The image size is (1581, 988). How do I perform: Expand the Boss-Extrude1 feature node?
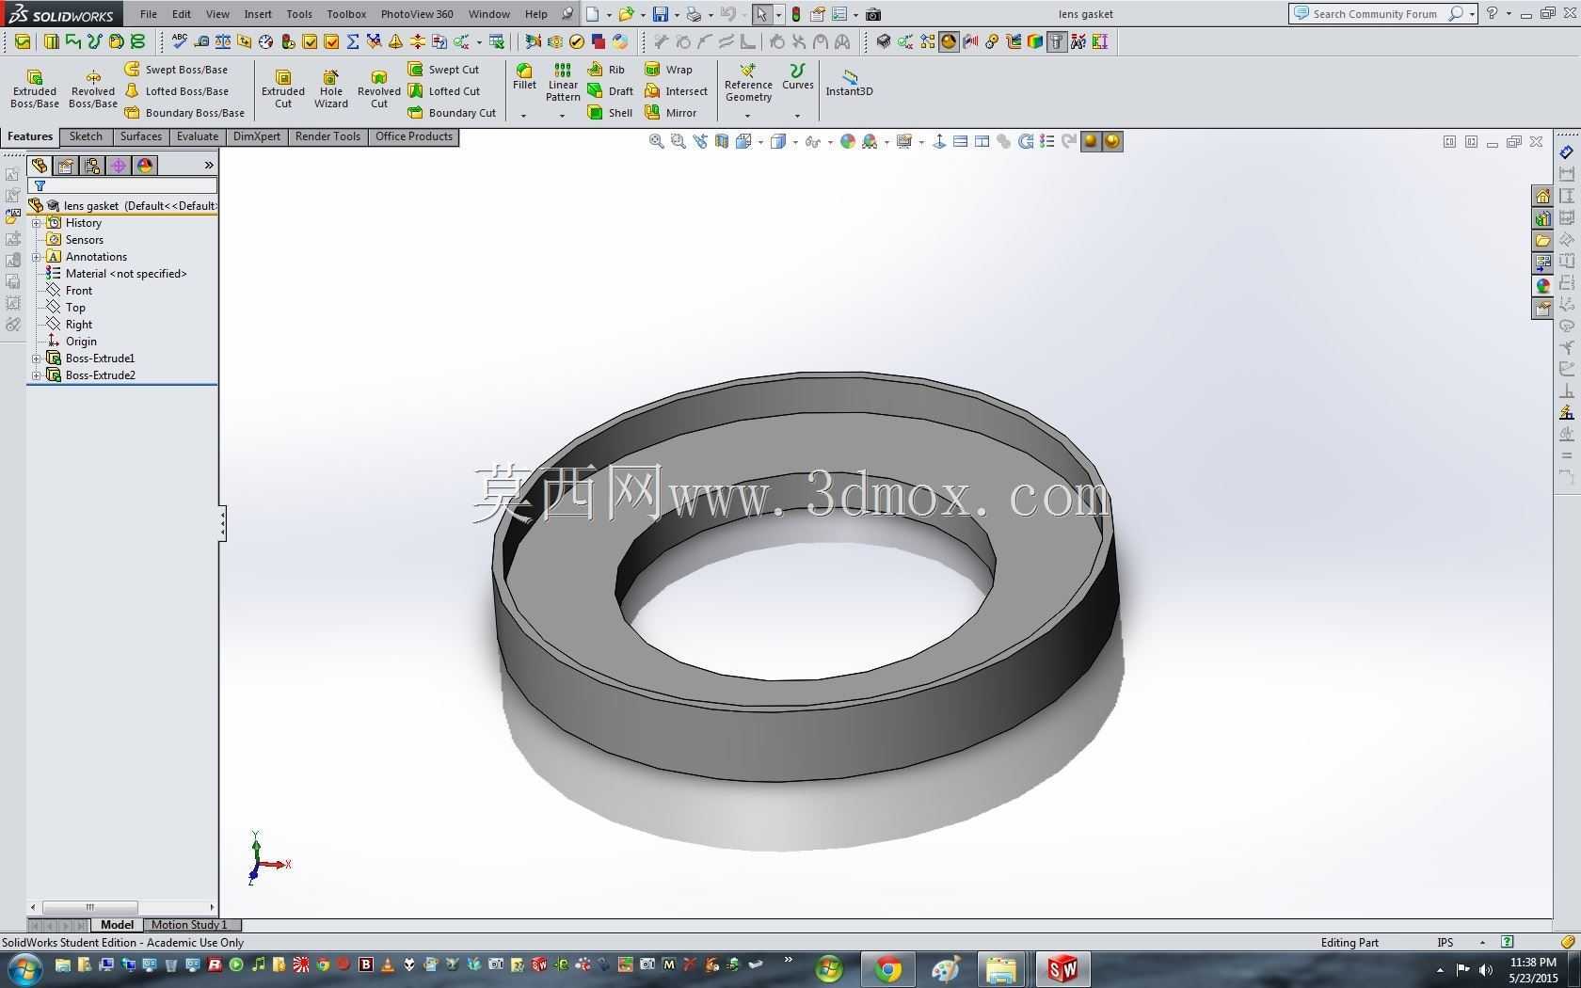tap(37, 359)
